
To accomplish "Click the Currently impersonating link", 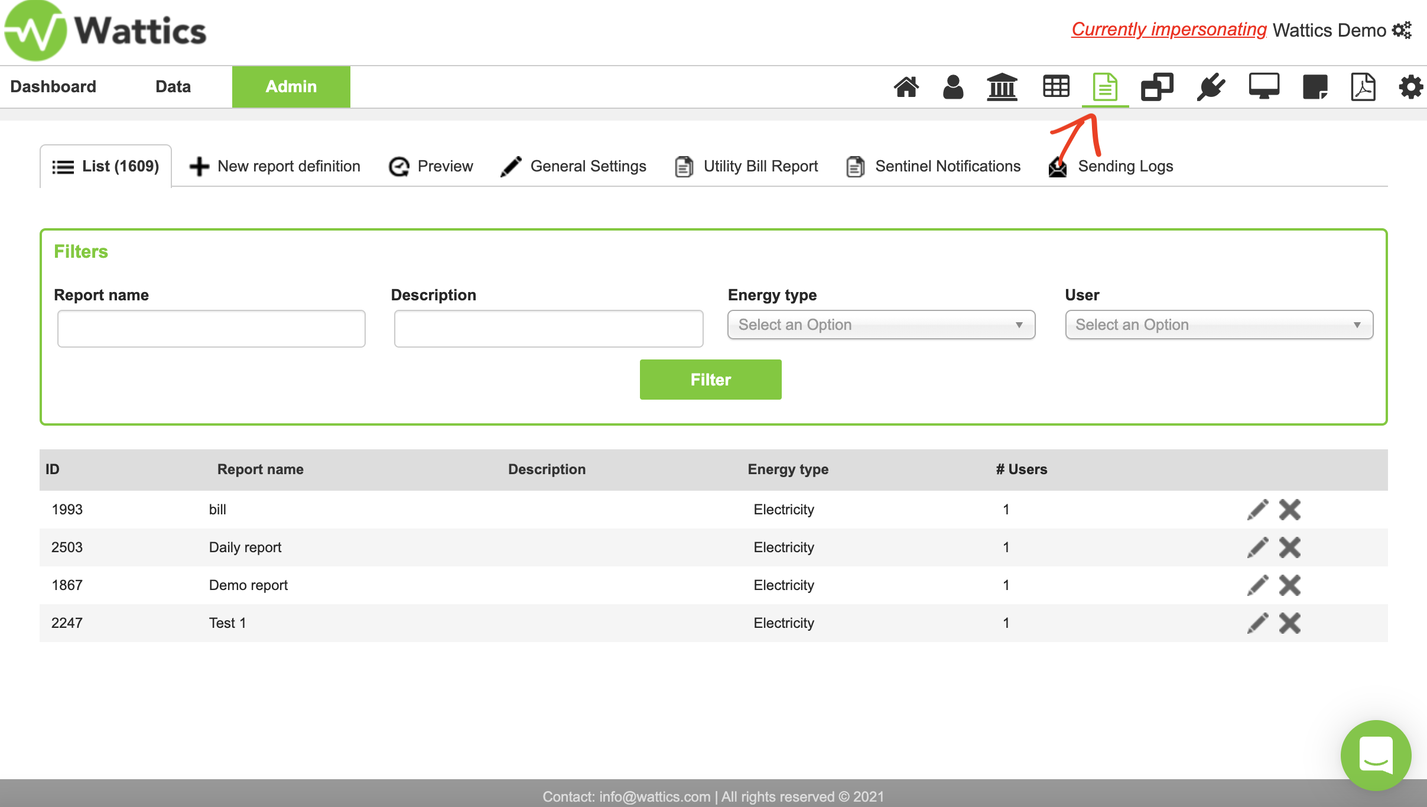I will [1168, 30].
